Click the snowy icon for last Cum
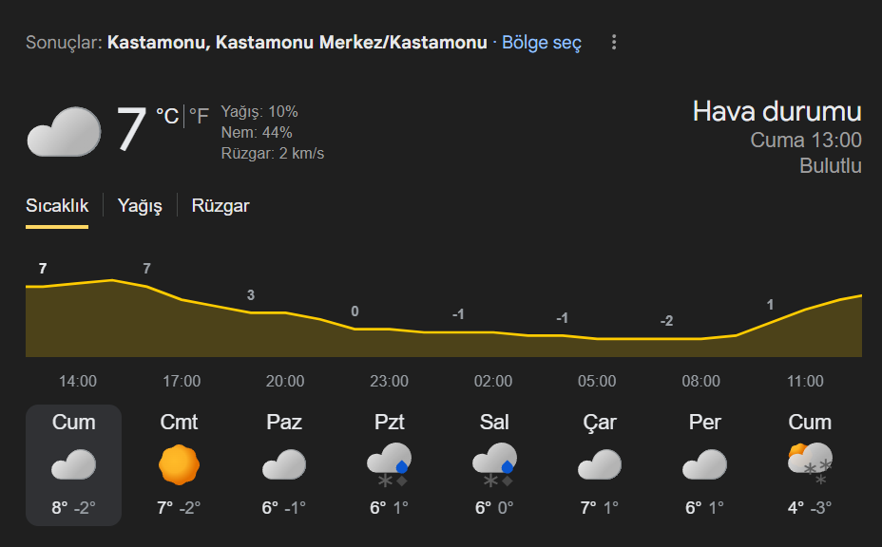The height and width of the screenshot is (547, 882). [x=810, y=464]
